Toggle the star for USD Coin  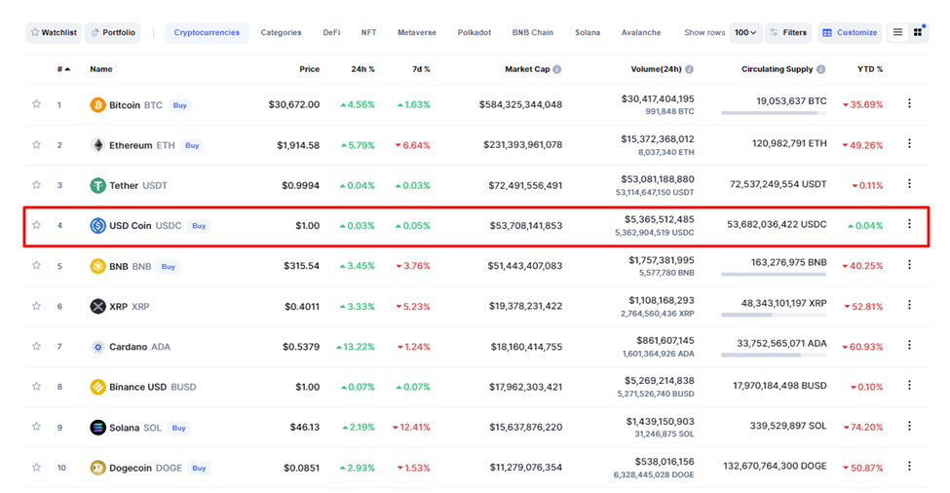click(x=37, y=225)
